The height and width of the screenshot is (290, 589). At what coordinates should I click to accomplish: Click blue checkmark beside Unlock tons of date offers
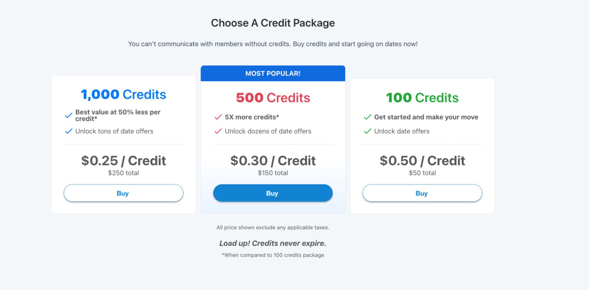[x=69, y=131]
